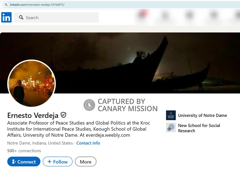Select the Notre Dame logo icon
240x173 pixels.
[171, 115]
